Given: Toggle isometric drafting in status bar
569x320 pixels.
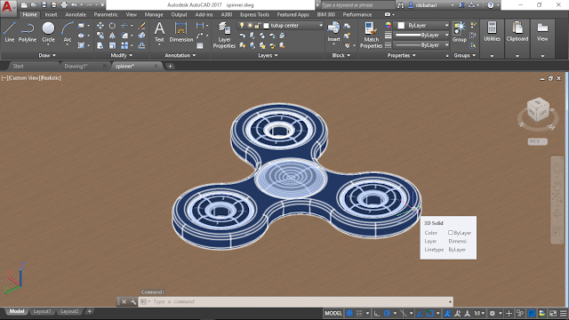Looking at the screenshot, I should tap(403, 313).
